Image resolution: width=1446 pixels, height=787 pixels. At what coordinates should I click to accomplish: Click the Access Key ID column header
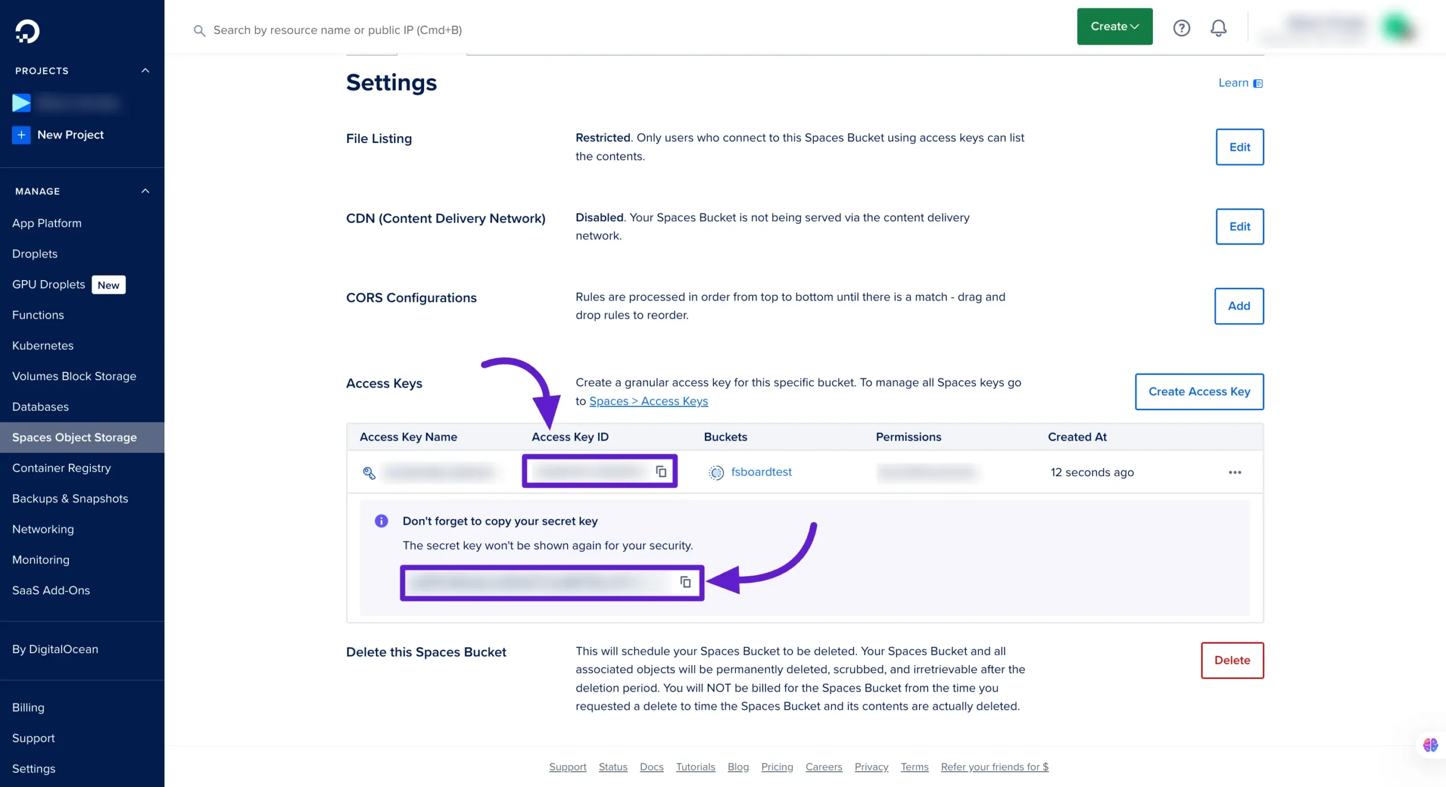point(570,437)
